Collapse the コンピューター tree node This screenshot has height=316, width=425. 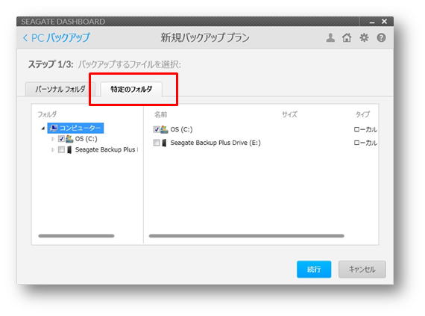click(x=42, y=128)
